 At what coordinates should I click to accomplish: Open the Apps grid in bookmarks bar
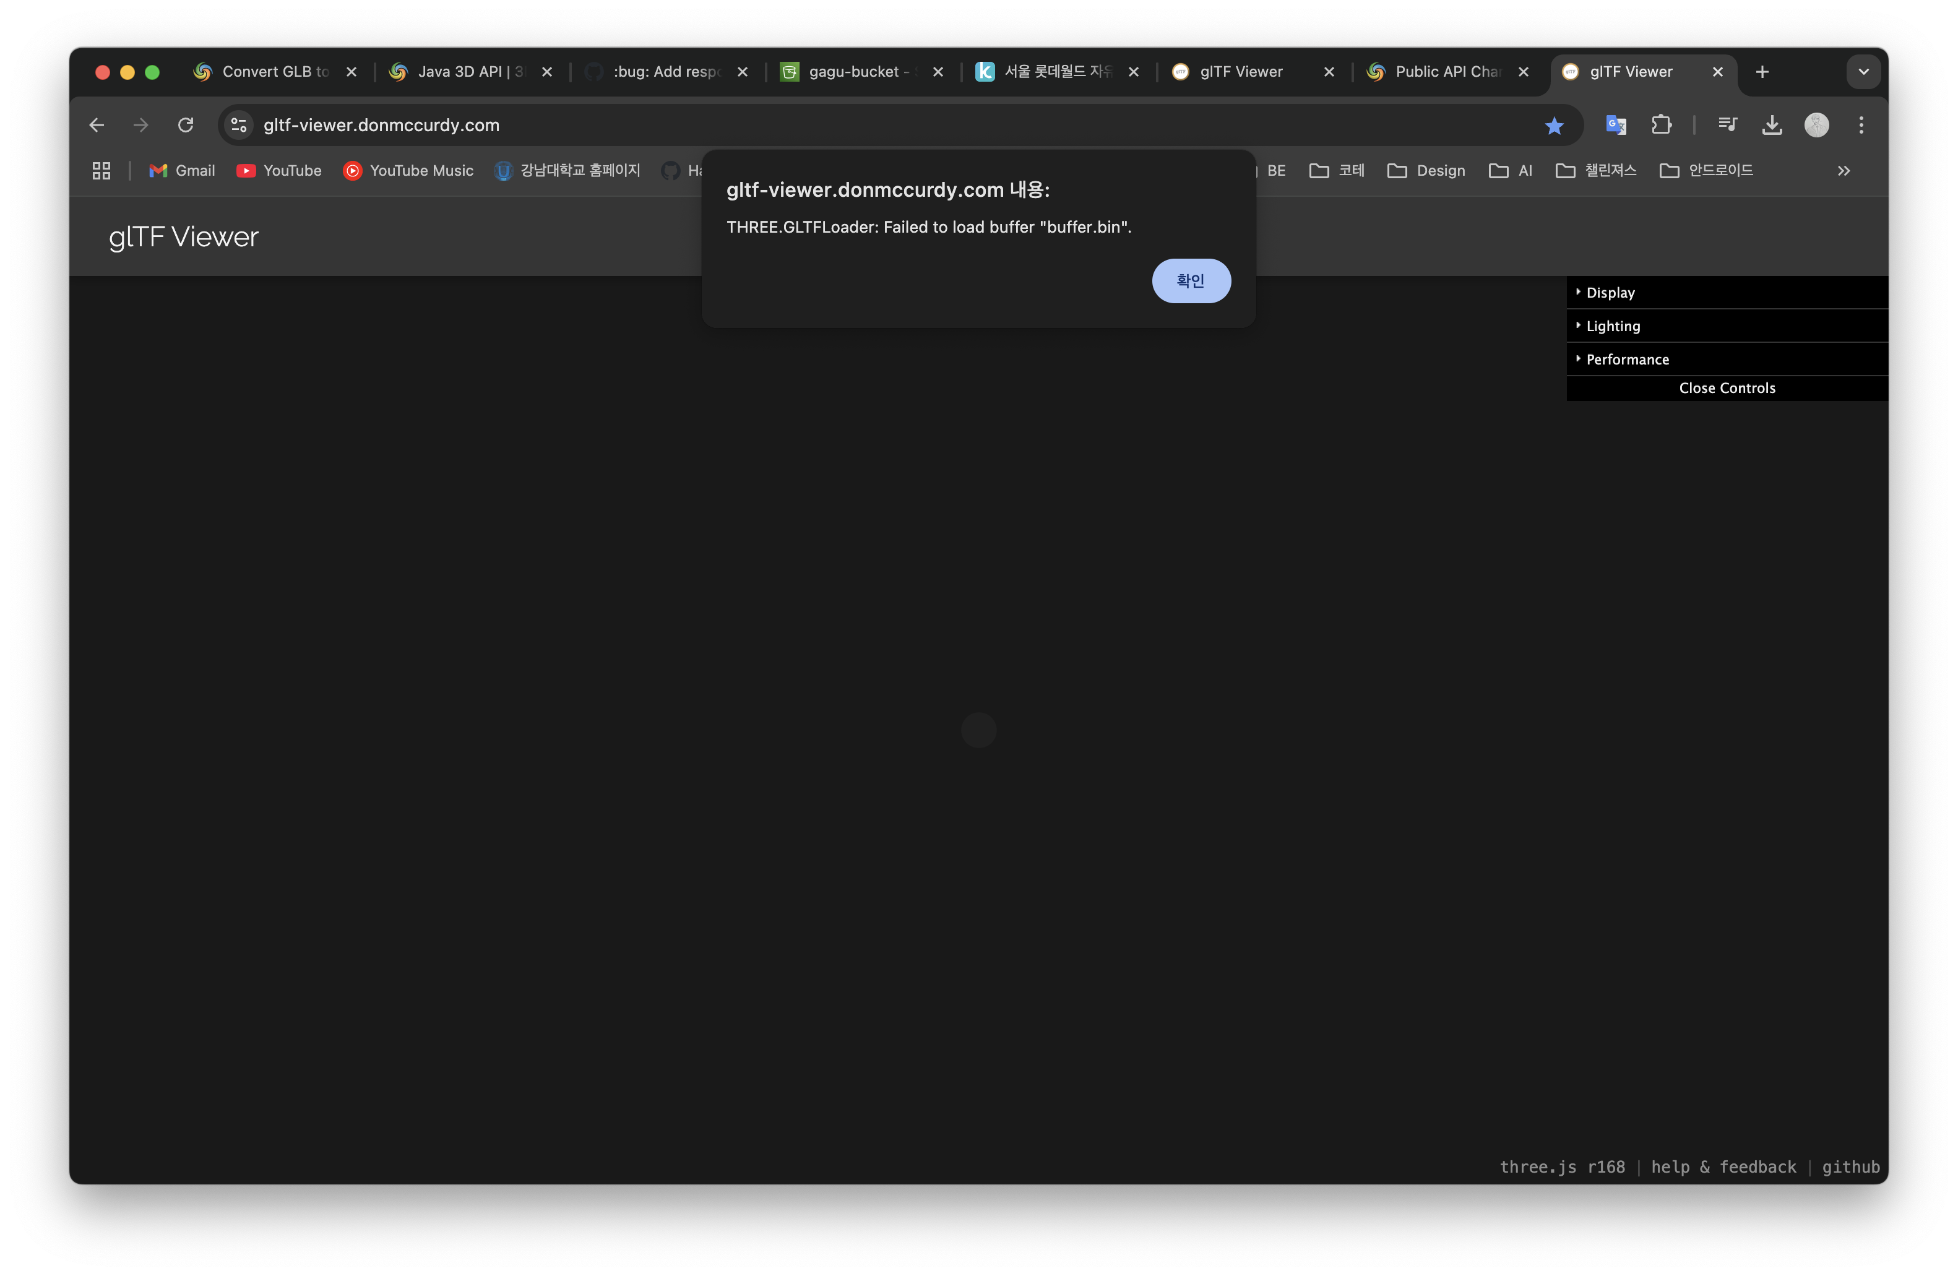click(101, 170)
